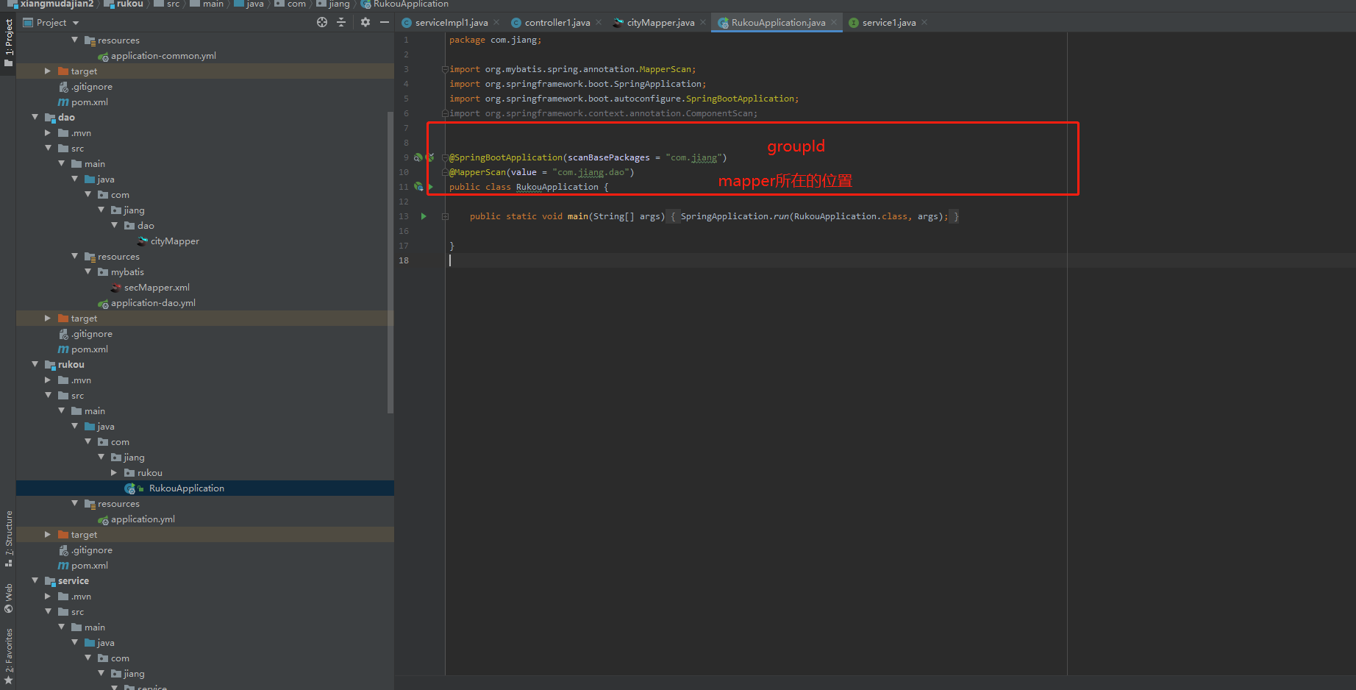Expand the rukou target folder
Screen dimensions: 1356x690
[x=48, y=534]
